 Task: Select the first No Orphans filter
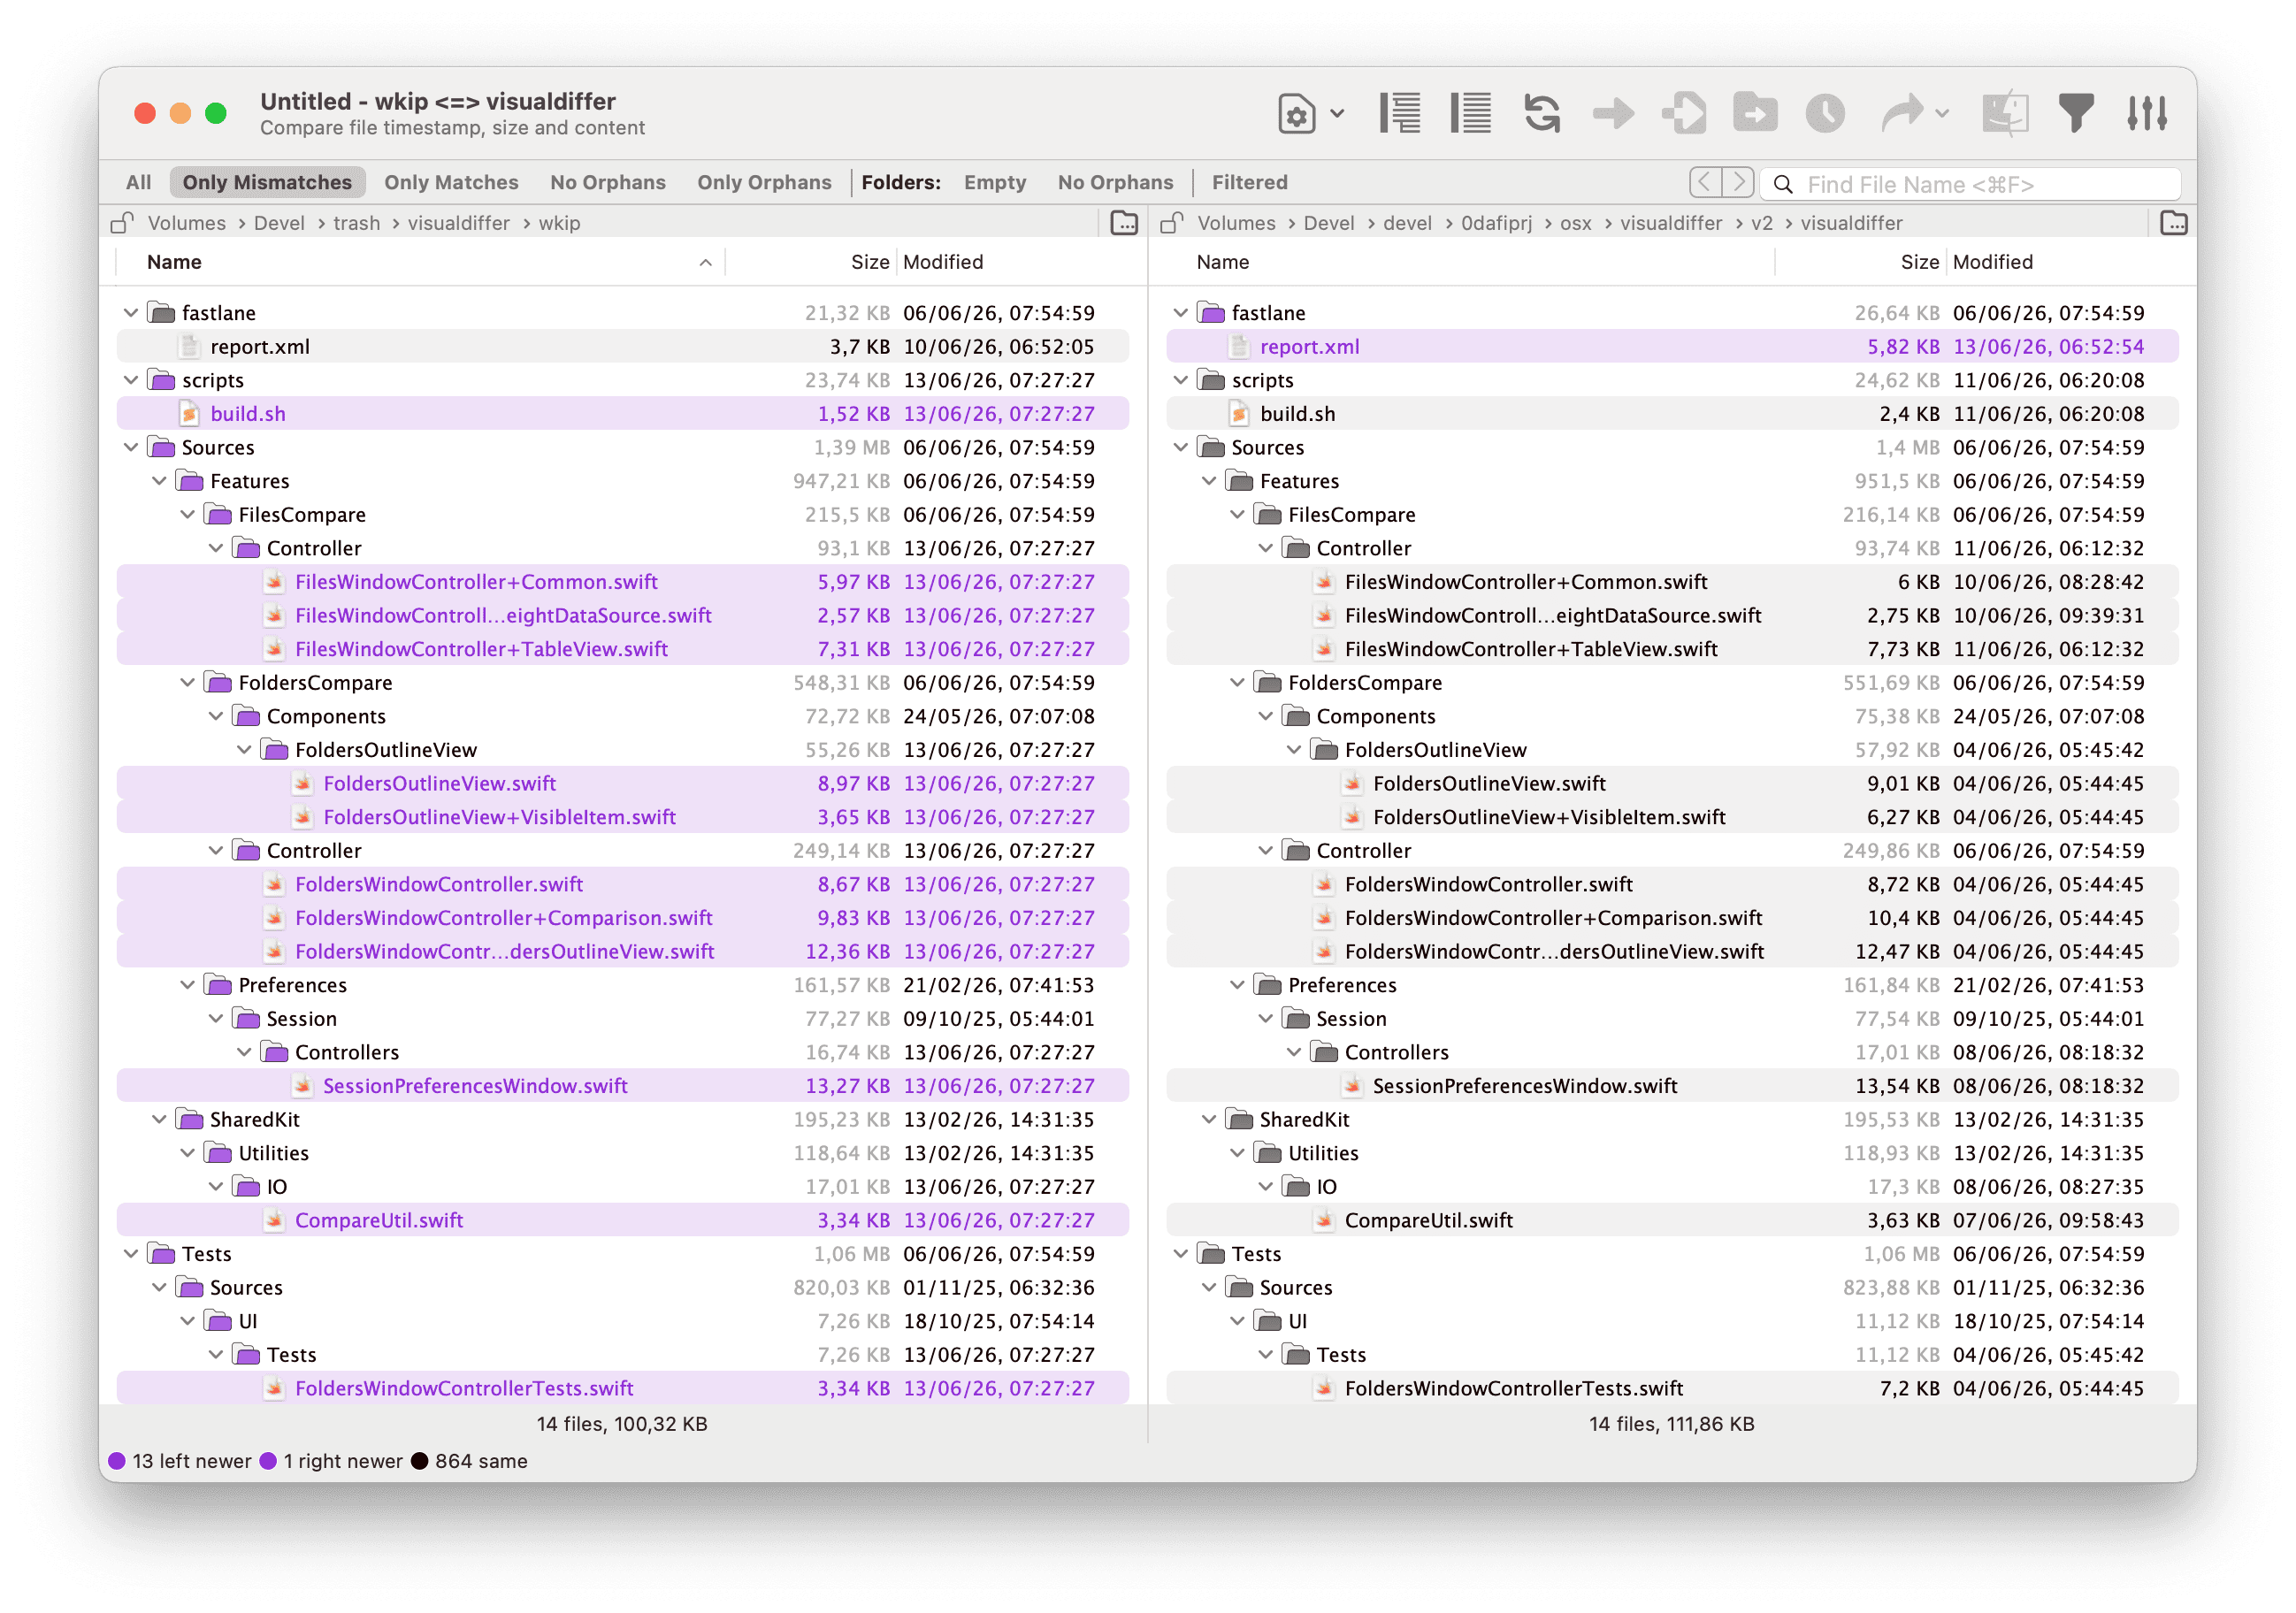pos(608,182)
